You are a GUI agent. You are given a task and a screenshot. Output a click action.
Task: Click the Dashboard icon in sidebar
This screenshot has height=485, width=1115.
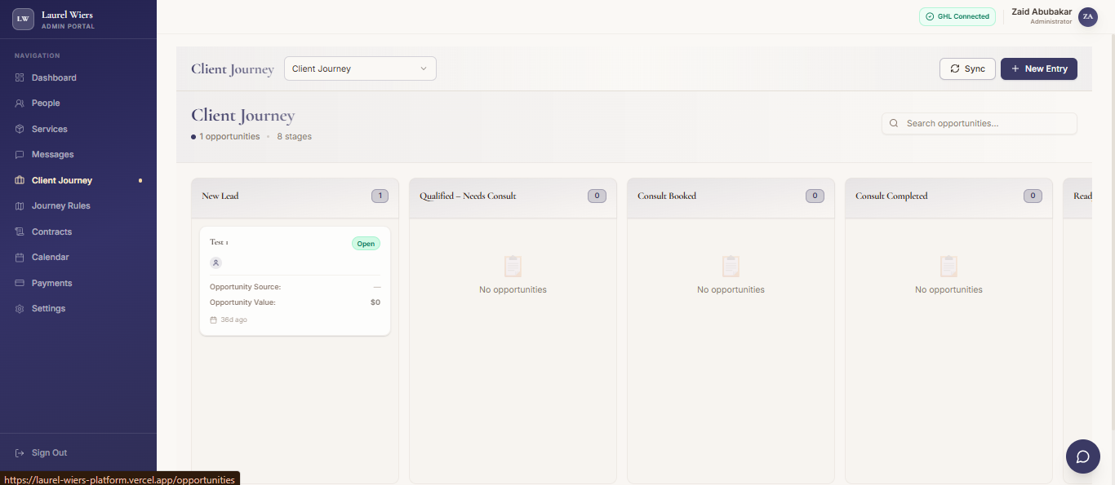20,77
